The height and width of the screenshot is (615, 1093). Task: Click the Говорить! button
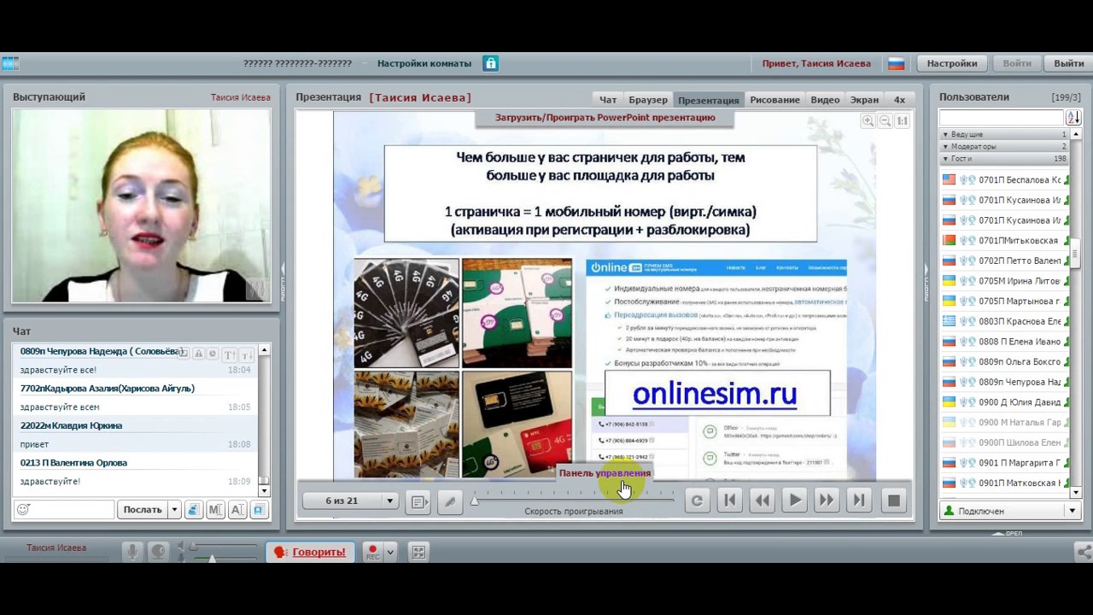tap(310, 552)
